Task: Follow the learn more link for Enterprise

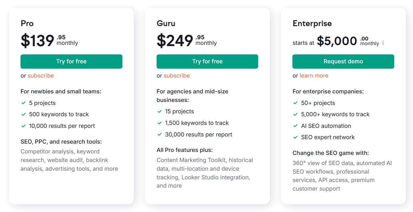Action: (314, 76)
